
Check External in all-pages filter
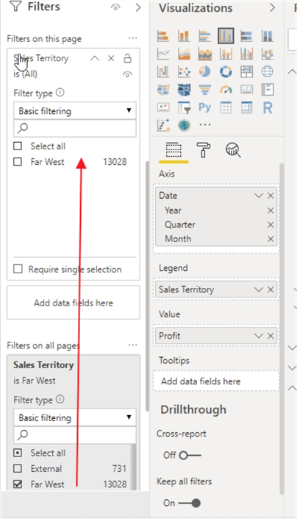(x=18, y=468)
